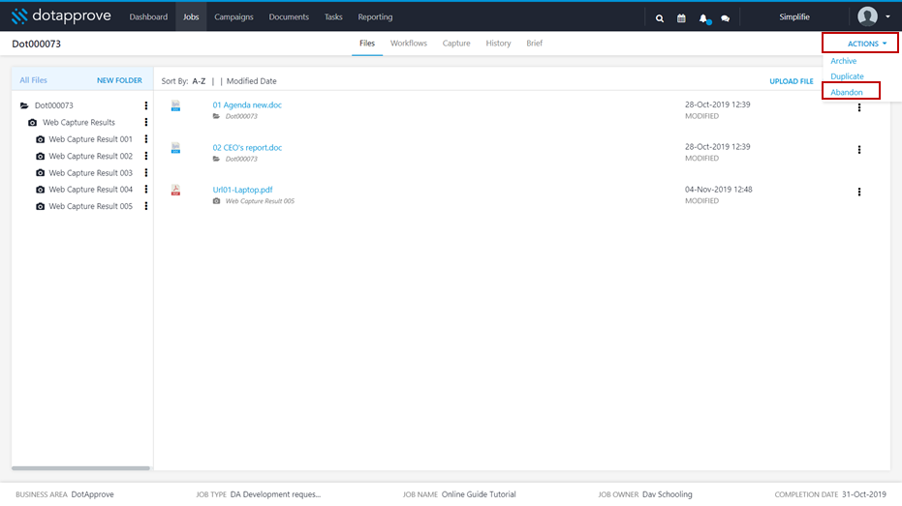Switch to the Workflows tab
902x506 pixels.
tap(409, 44)
